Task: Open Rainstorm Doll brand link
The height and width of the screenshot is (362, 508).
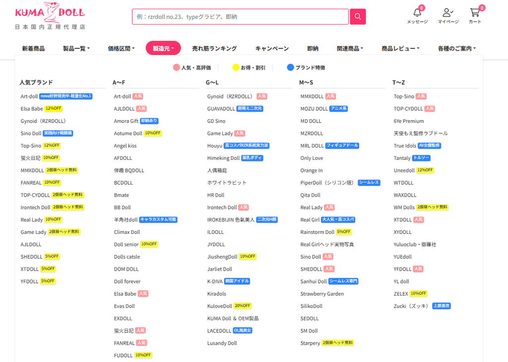Action: (317, 232)
